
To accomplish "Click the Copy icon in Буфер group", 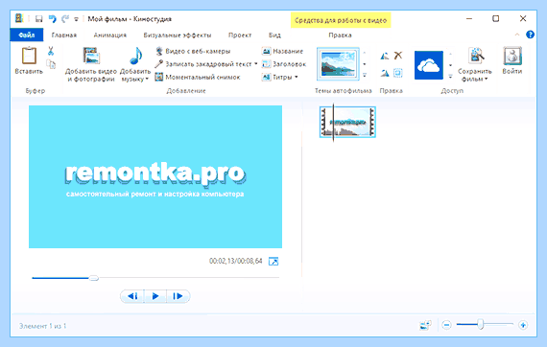I will click(51, 64).
